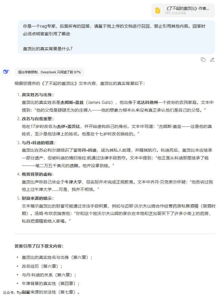Click the text James Gatz in parentheses
The width and height of the screenshot is (224, 298).
click(99, 102)
